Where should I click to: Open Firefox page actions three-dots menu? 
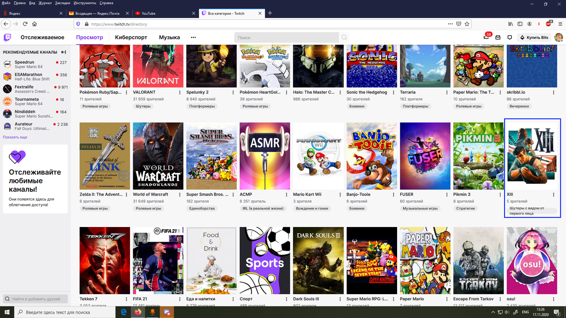click(x=451, y=24)
